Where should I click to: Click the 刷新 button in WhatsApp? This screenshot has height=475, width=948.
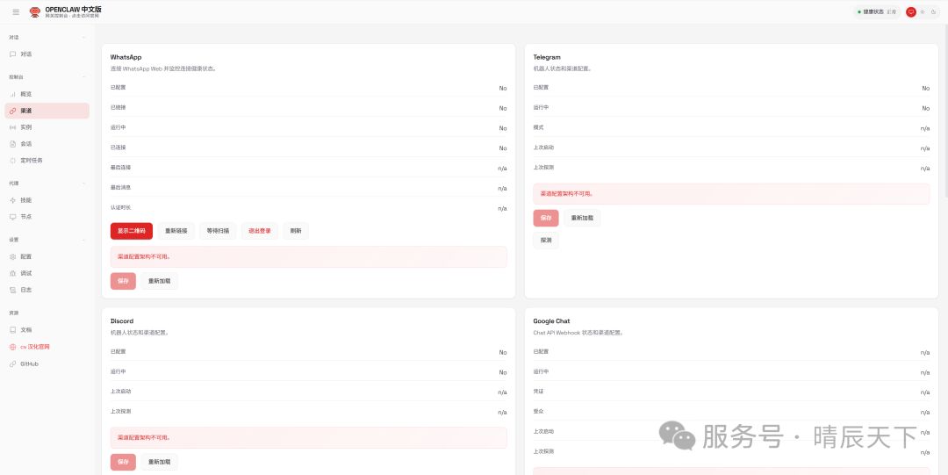296,231
